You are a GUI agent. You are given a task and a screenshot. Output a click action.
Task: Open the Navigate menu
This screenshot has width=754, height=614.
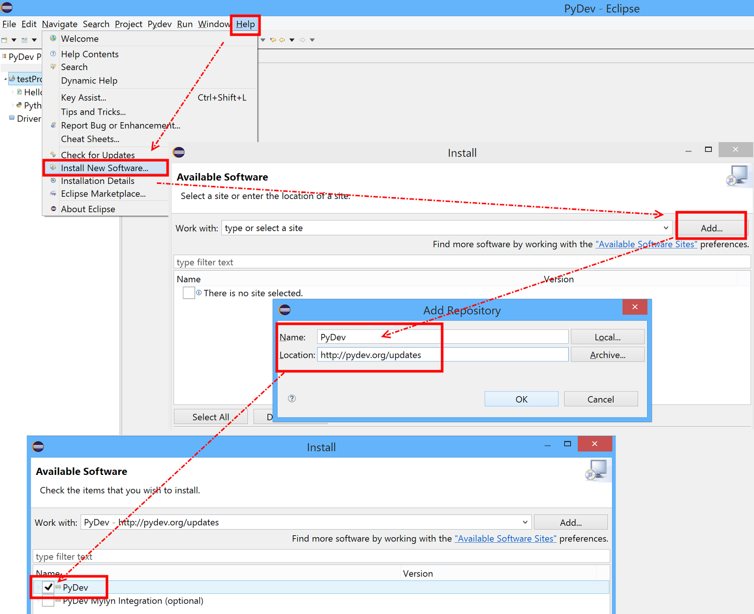(x=59, y=24)
